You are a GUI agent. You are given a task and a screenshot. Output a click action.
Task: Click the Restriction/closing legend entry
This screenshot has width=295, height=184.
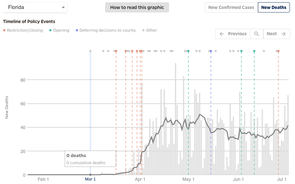click(x=23, y=30)
